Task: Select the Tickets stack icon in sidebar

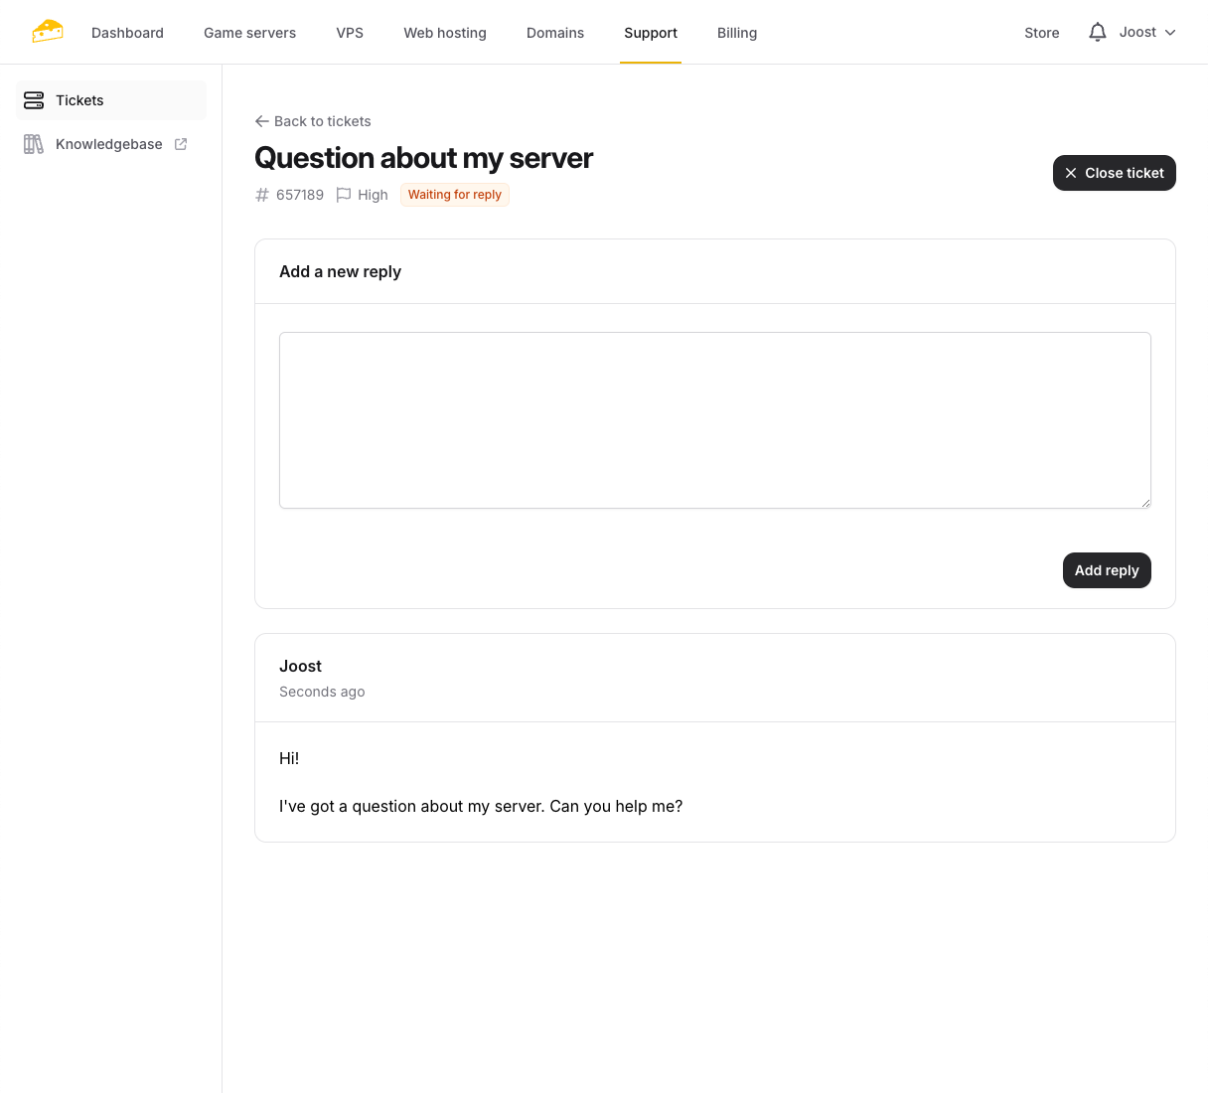Action: point(34,100)
